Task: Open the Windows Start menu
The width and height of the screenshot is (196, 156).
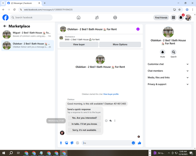Action: [4, 153]
